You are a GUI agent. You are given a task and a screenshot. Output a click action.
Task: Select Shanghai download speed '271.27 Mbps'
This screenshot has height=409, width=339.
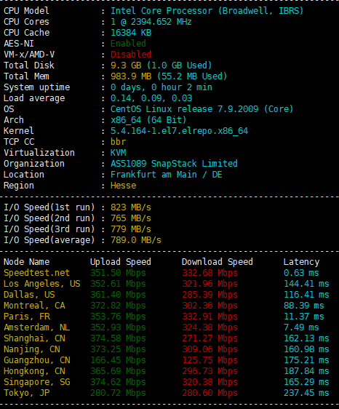210,338
